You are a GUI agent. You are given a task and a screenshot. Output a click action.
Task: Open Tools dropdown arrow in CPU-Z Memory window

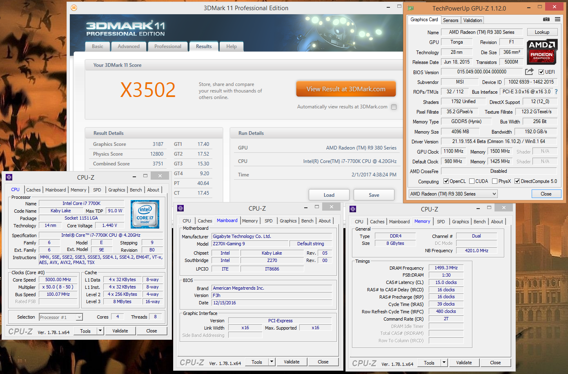[444, 363]
